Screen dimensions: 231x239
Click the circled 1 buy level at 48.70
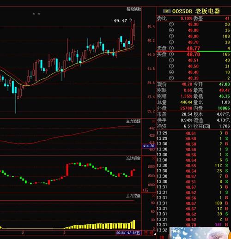tap(171, 54)
